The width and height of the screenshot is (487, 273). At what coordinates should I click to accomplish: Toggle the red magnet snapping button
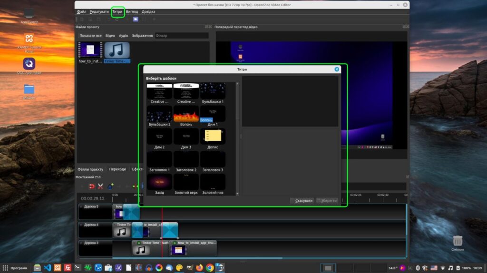click(92, 186)
